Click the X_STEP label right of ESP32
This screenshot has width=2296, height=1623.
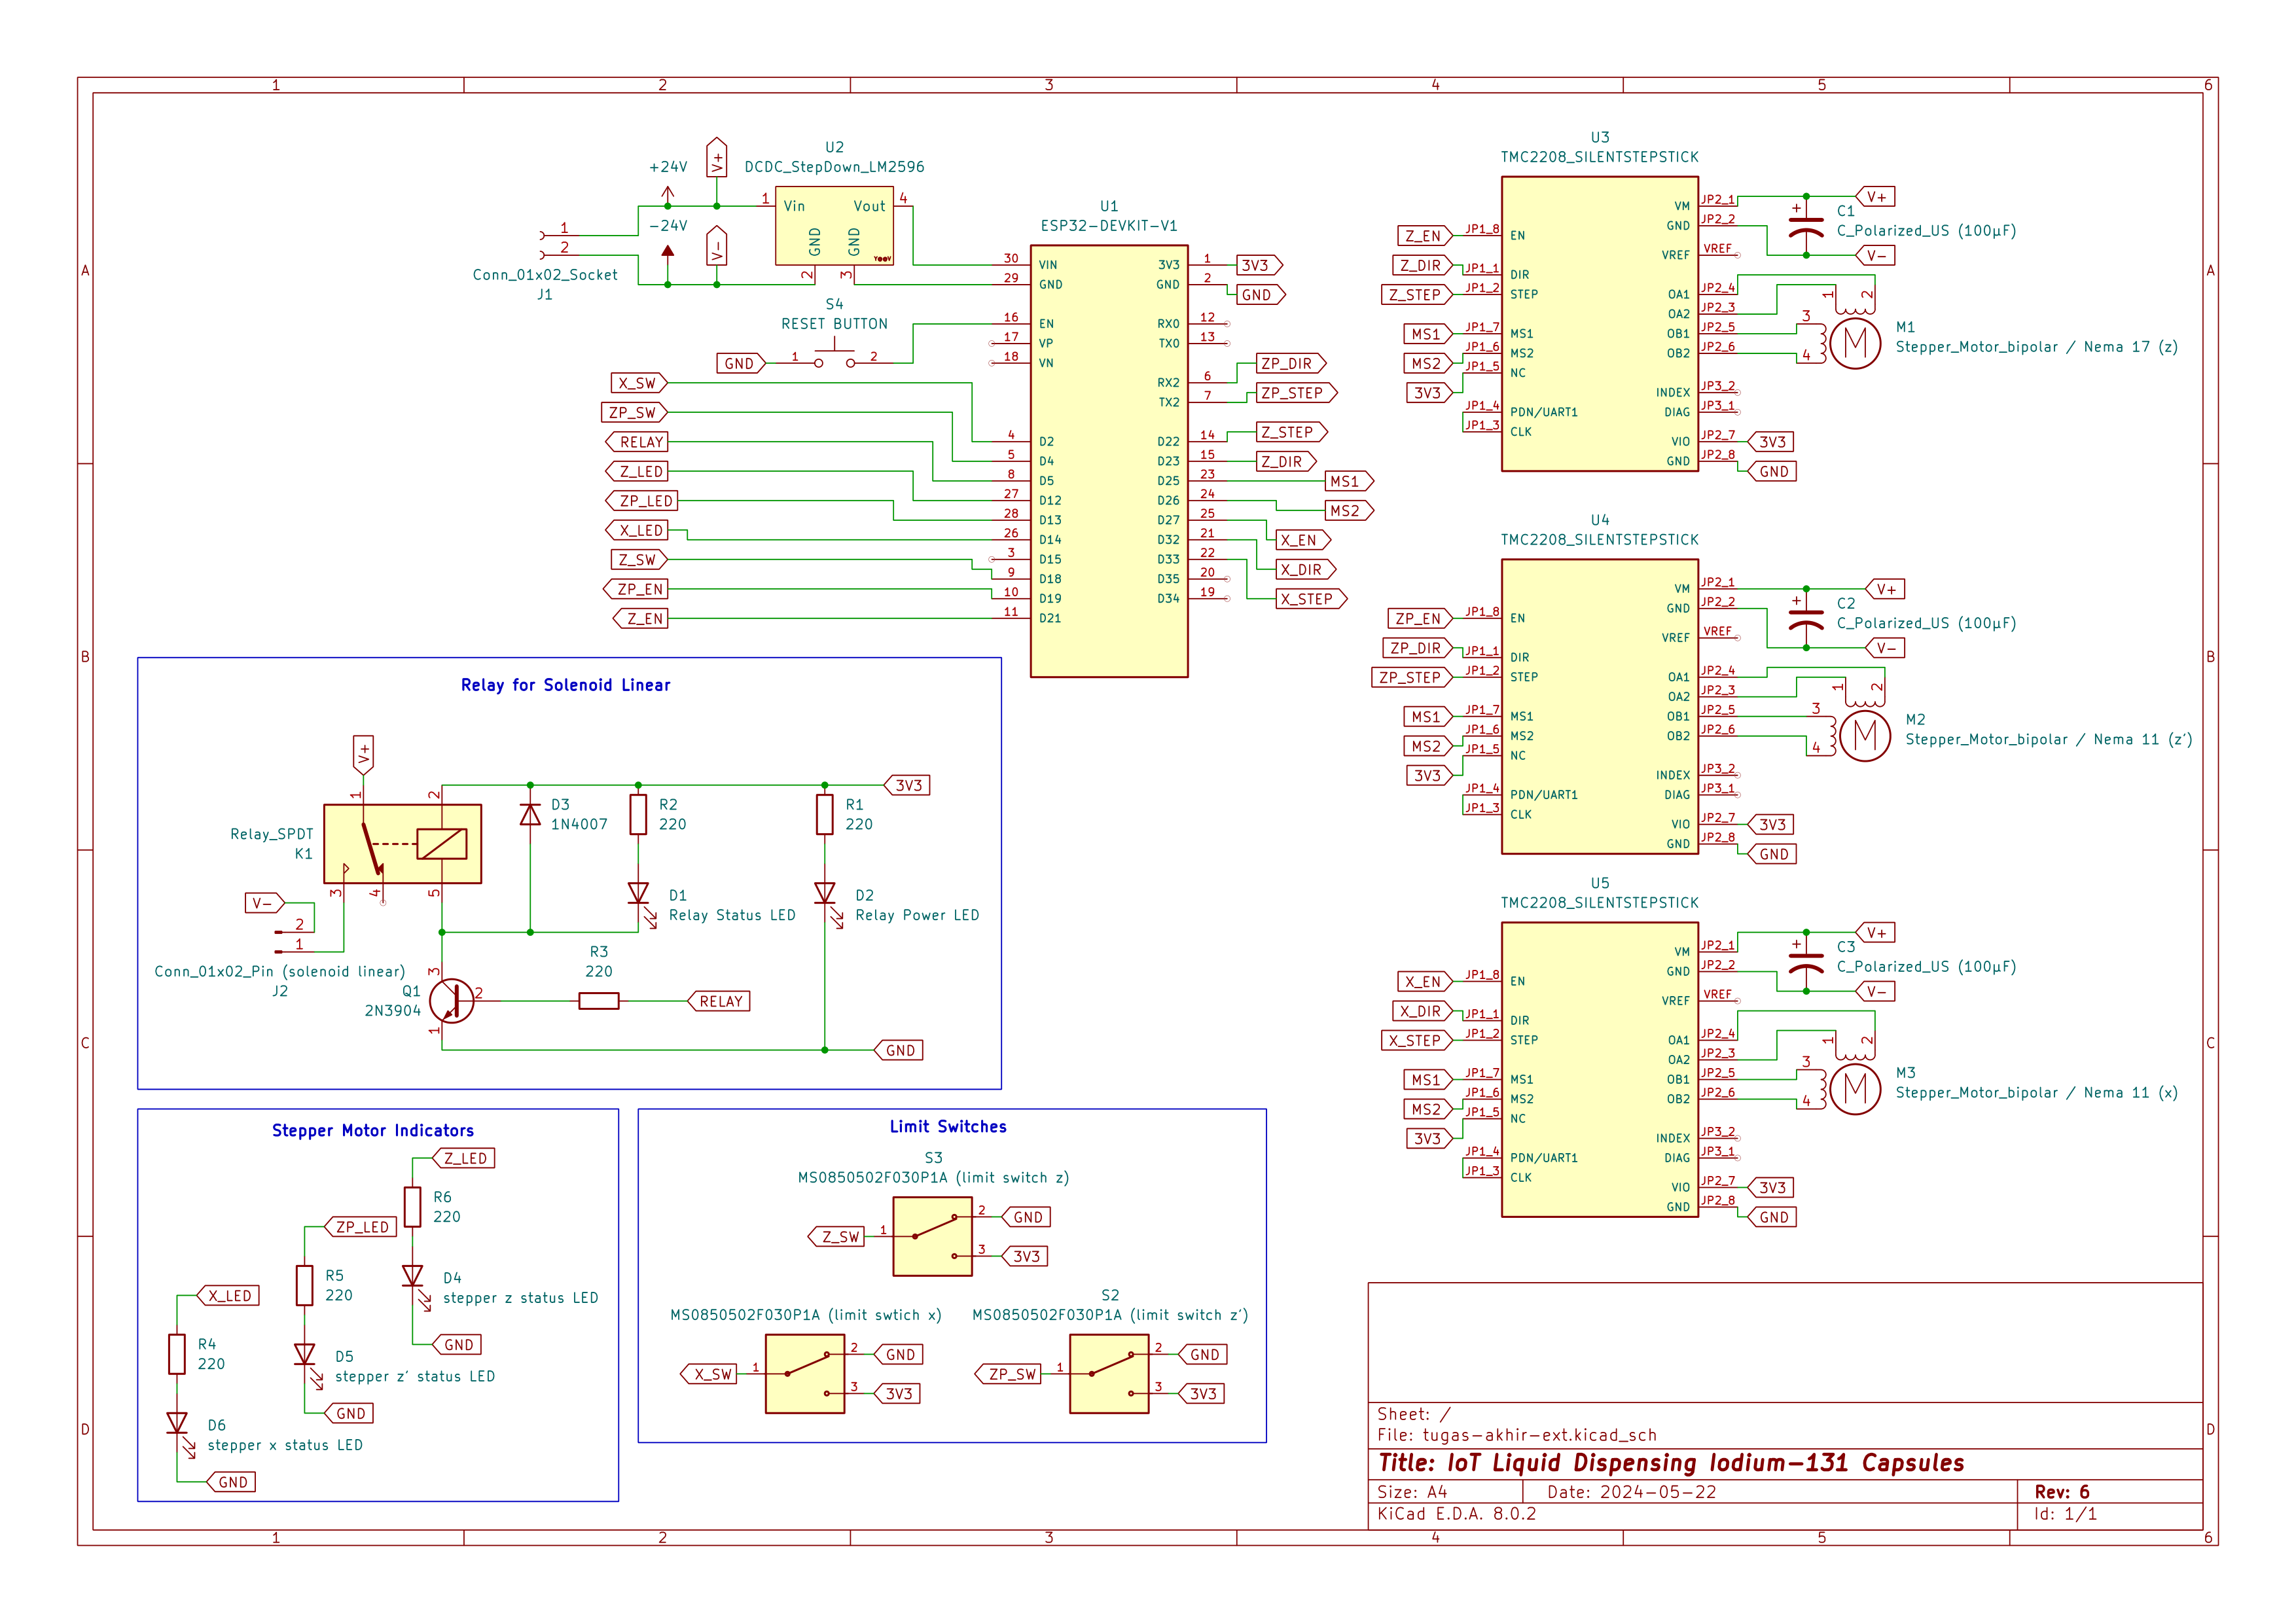point(1312,599)
